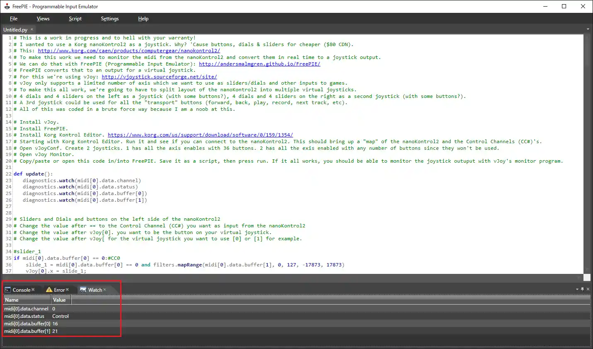
Task: Open the andersmalmgren FreePIE GitHub link
Action: pos(259,64)
